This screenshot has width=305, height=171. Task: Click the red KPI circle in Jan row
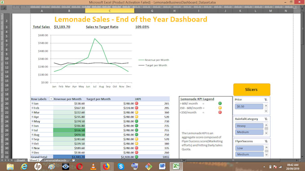coord(136,103)
